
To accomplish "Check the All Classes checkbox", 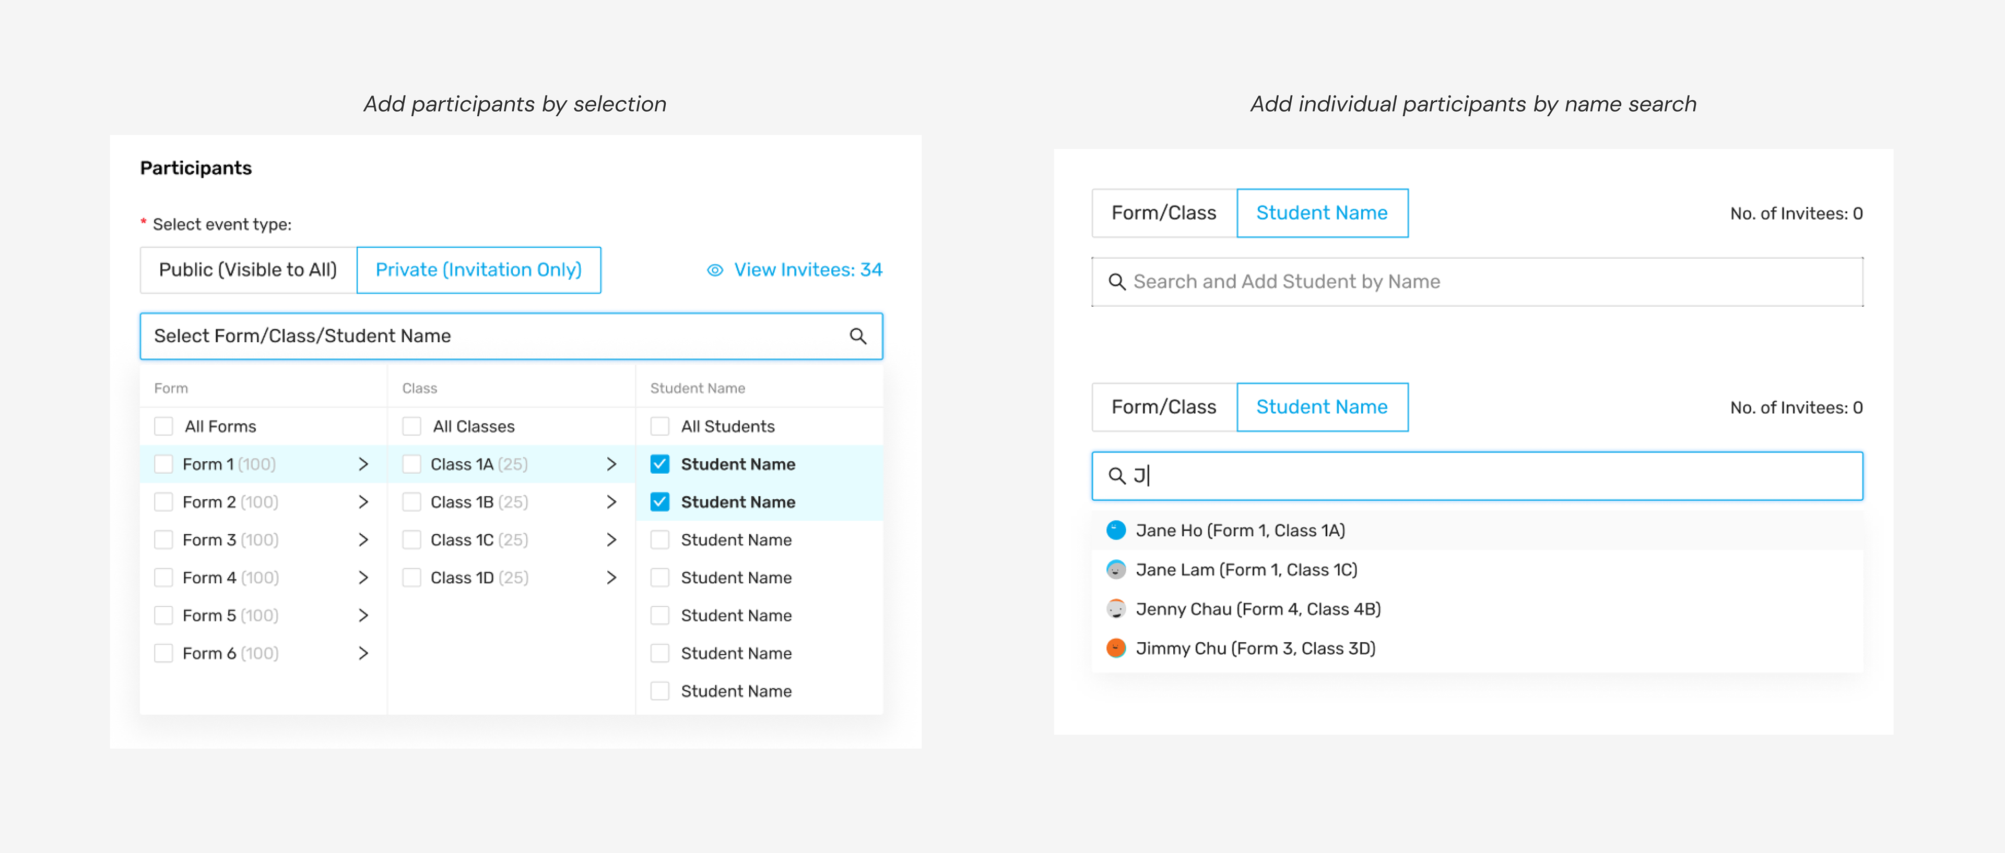I will [412, 426].
